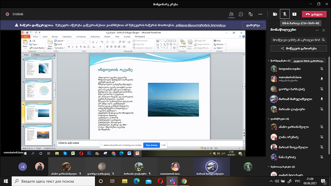Click the search magnifier in participants panel
Viewport: 331px width, 186px height.
pos(323,40)
